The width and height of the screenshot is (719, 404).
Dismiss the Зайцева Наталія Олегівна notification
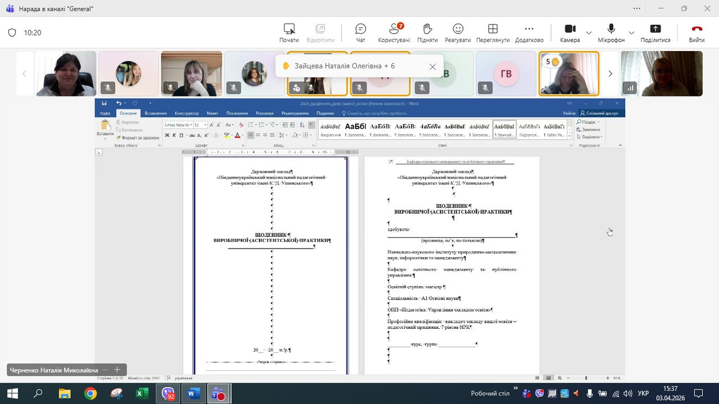(433, 66)
